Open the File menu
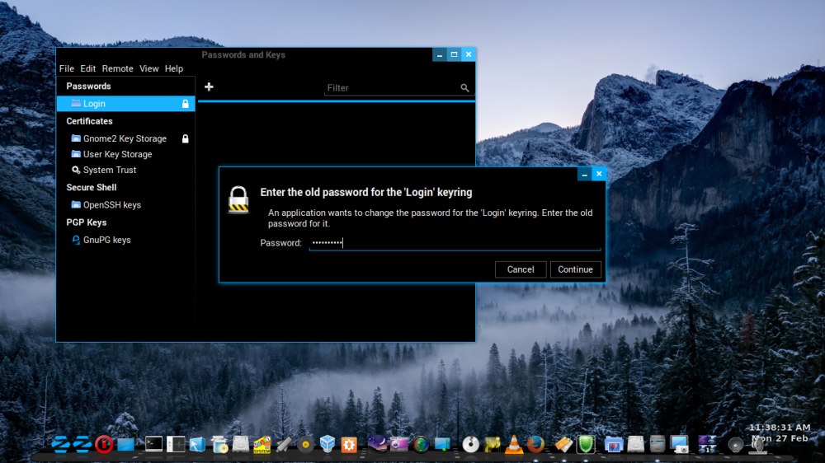The width and height of the screenshot is (825, 463). [67, 69]
